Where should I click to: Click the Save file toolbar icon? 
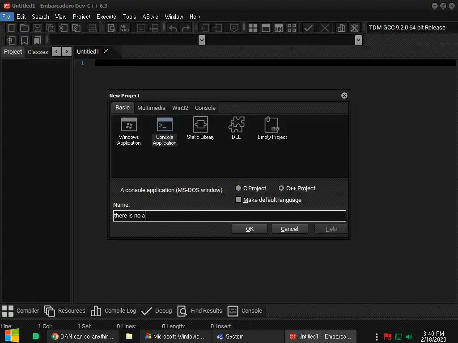click(x=37, y=28)
